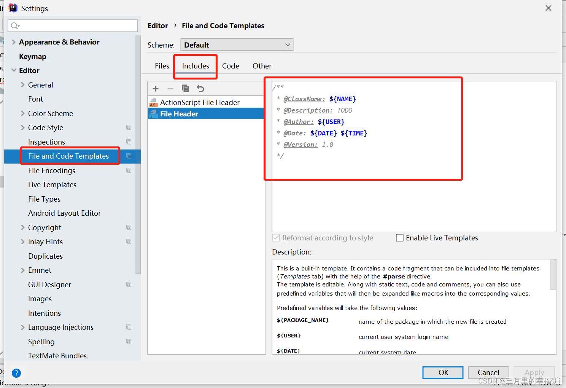Close the Settings dialog window
Image resolution: width=566 pixels, height=388 pixels.
tap(549, 8)
